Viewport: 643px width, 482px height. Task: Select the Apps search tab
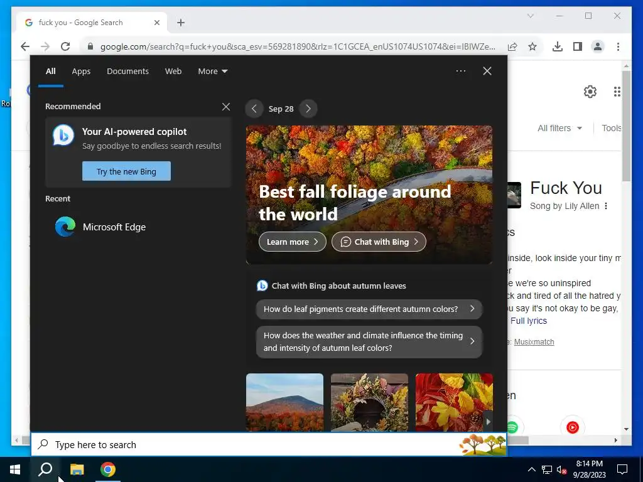click(81, 72)
